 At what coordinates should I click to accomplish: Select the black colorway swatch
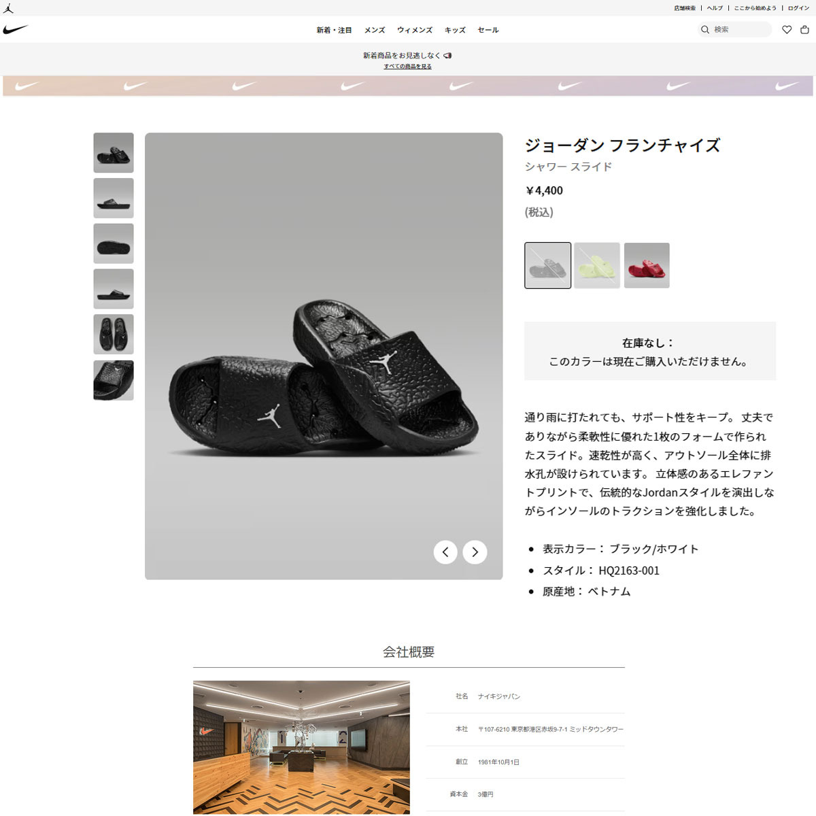[548, 265]
